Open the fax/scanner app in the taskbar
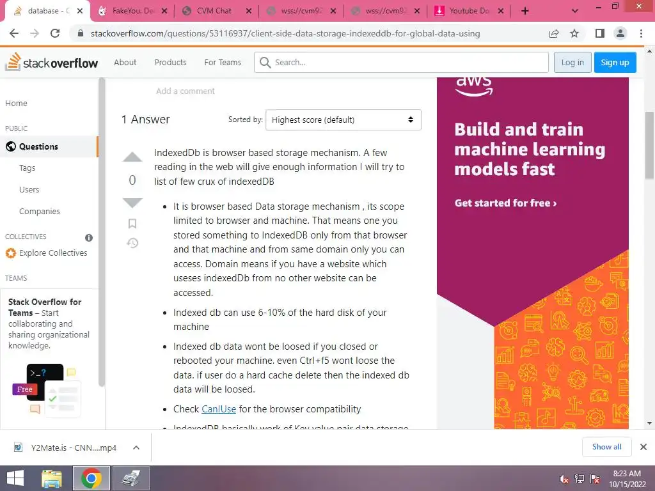The image size is (655, 491). tap(130, 478)
